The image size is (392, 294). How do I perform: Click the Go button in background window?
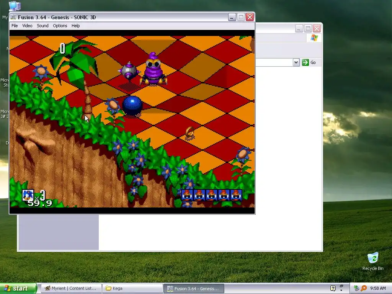pyautogui.click(x=309, y=62)
